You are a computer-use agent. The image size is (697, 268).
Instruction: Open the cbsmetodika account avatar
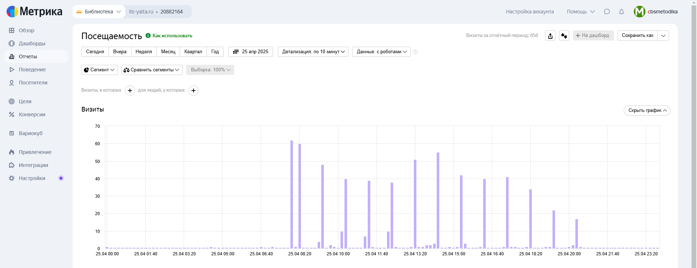(639, 12)
